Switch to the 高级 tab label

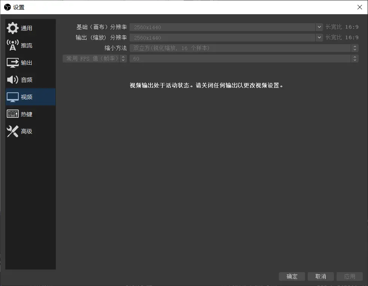pos(27,131)
